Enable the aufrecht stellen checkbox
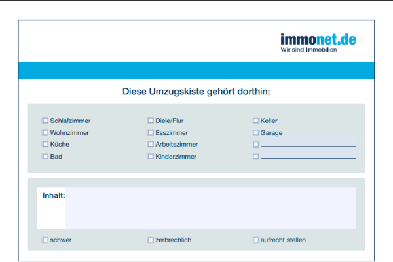 pos(256,240)
